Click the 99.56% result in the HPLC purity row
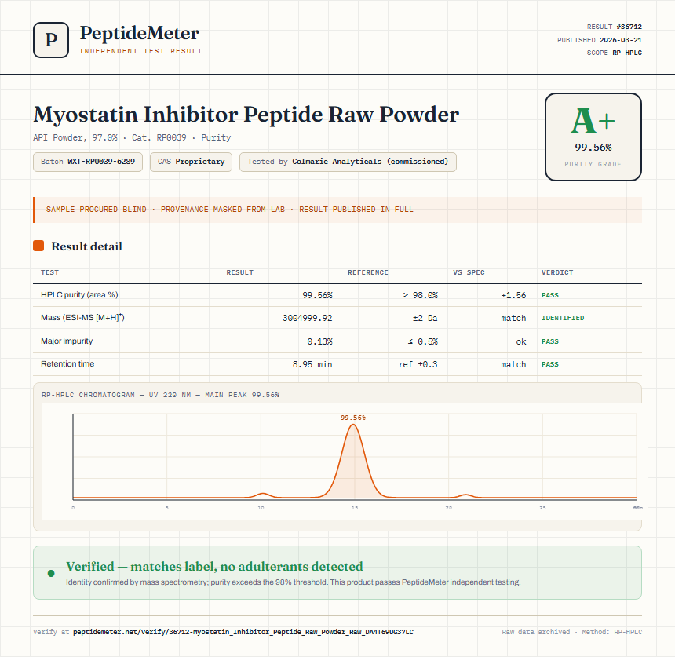The image size is (675, 657). point(317,295)
